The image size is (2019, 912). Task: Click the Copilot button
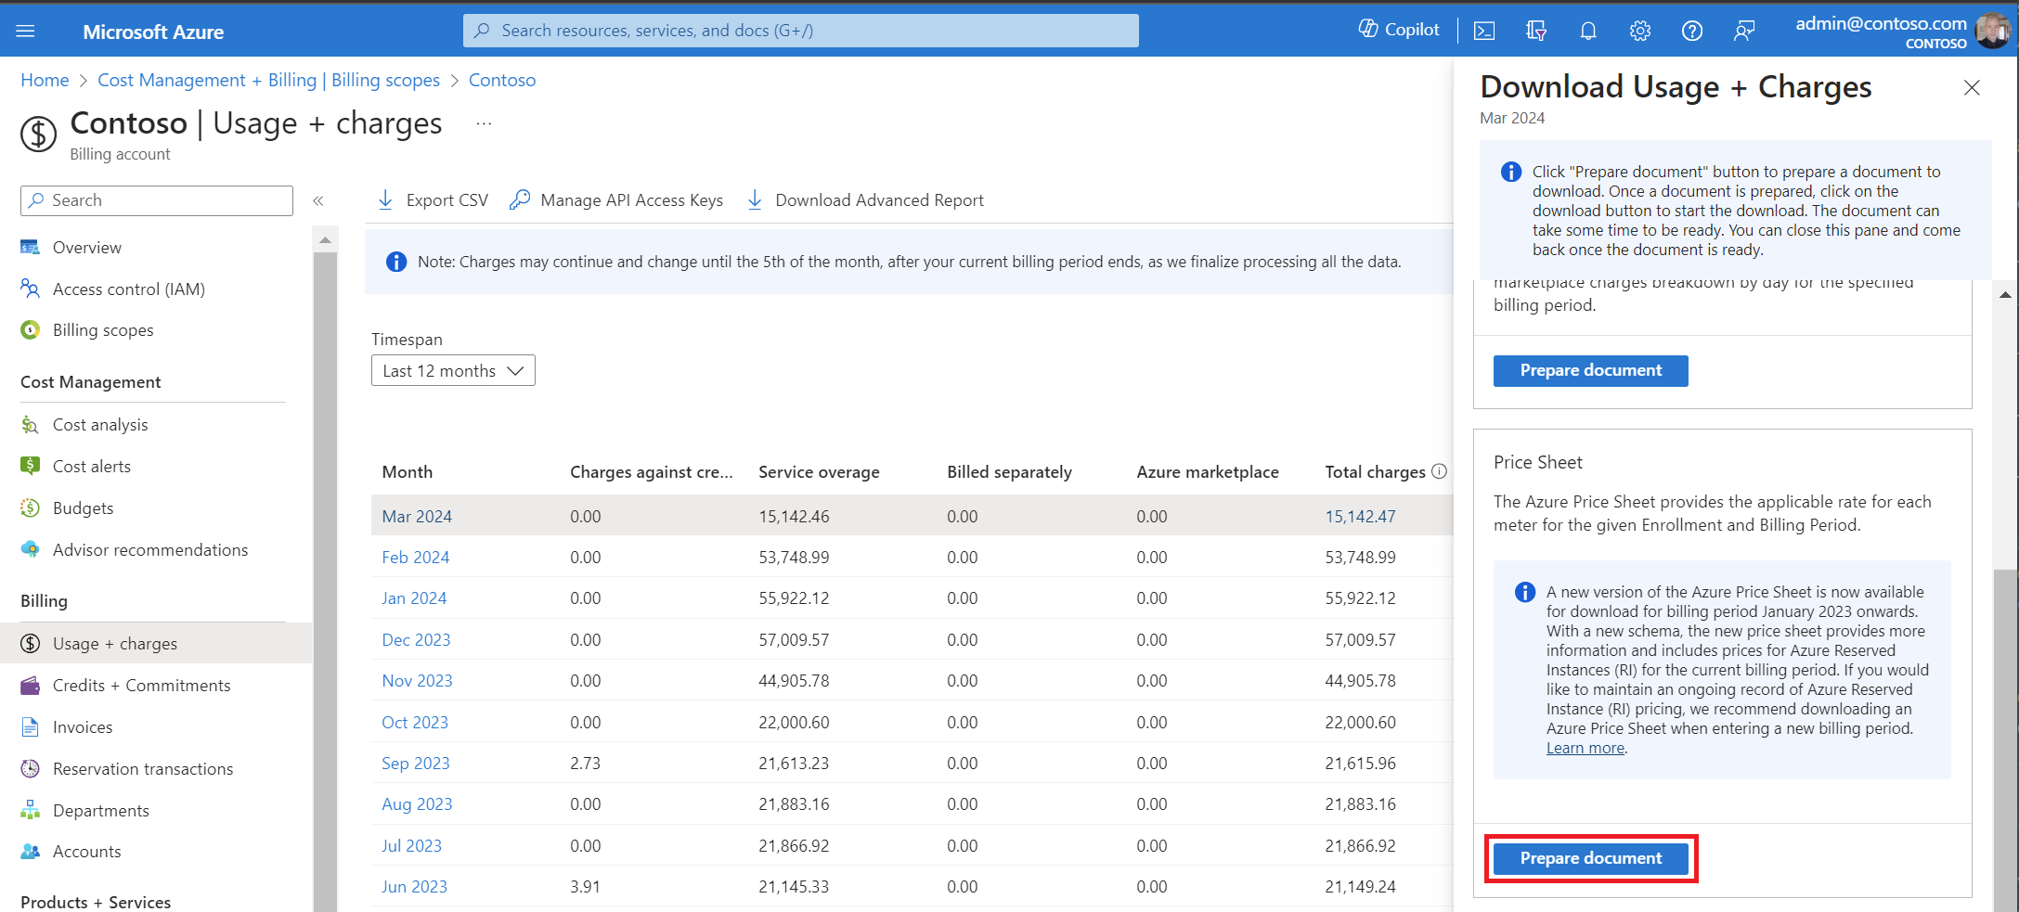(1399, 30)
